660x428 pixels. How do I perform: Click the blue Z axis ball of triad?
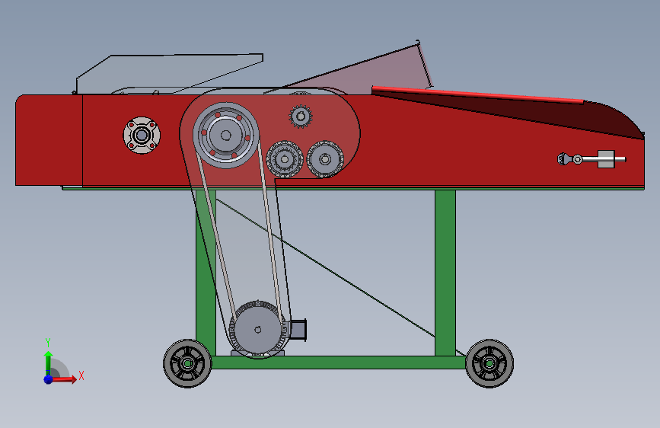(x=49, y=379)
